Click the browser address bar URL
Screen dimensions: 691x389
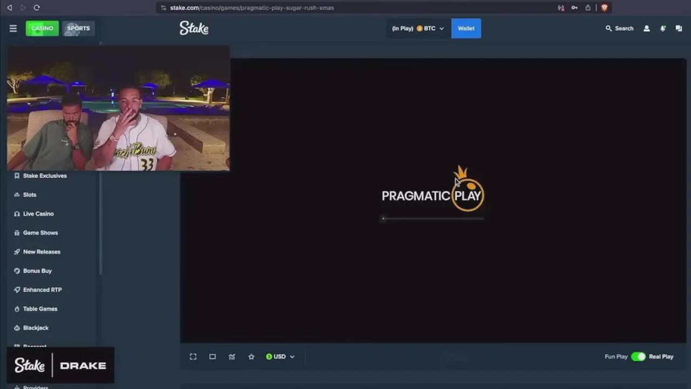(x=252, y=8)
